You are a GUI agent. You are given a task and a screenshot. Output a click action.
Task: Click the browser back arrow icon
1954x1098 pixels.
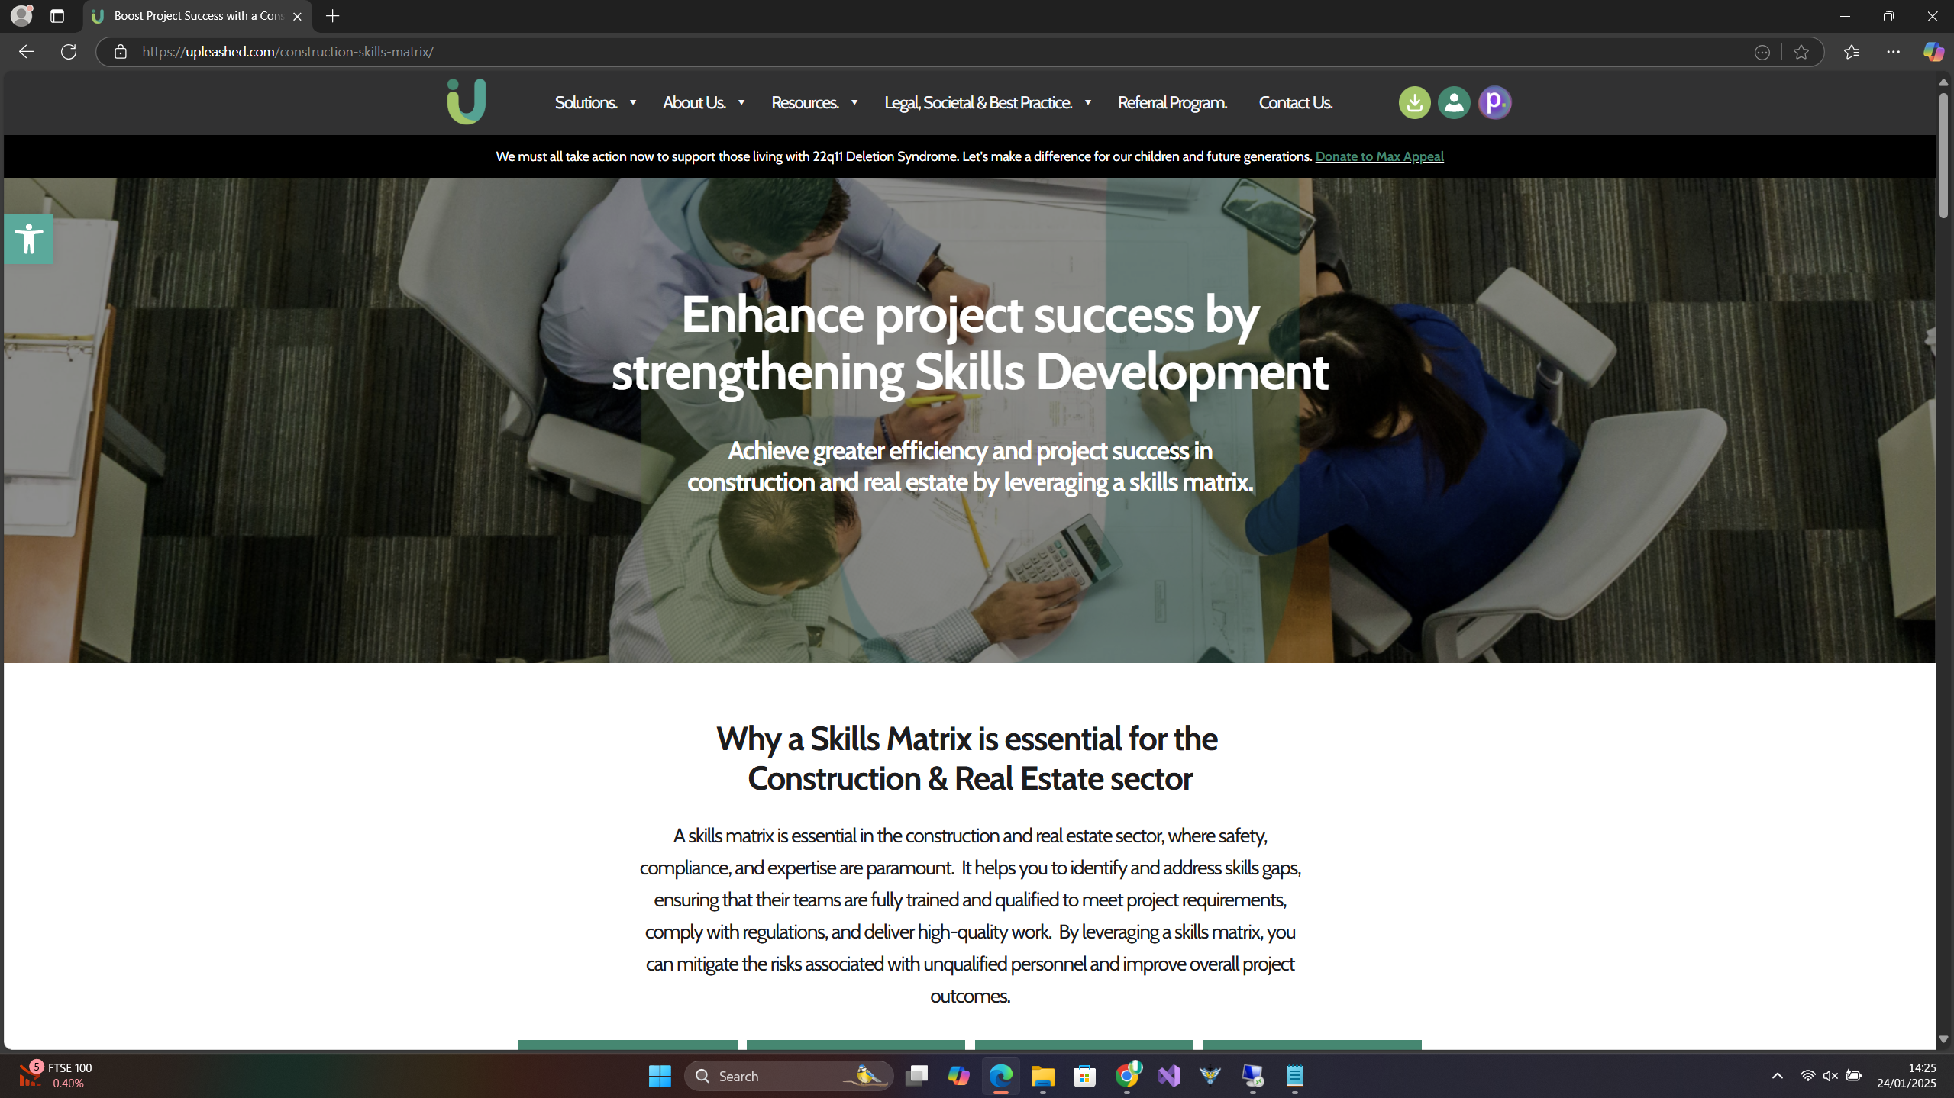(27, 51)
